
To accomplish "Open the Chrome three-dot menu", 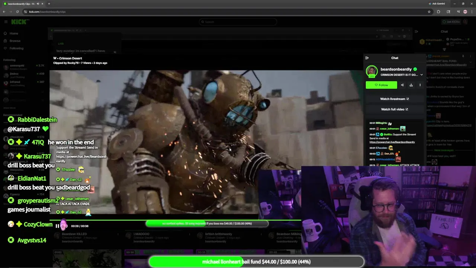I will point(472,12).
